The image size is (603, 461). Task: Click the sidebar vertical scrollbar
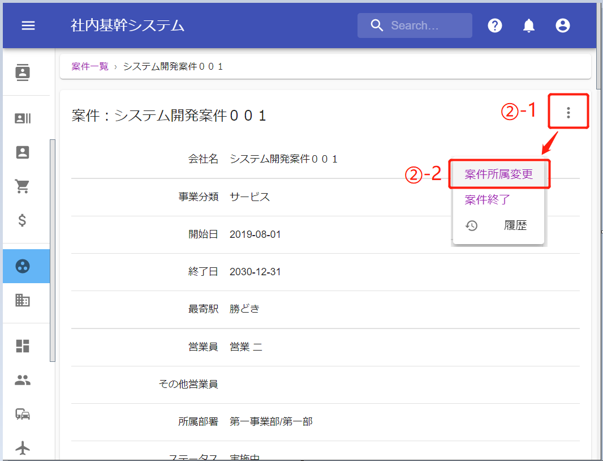[x=53, y=249]
